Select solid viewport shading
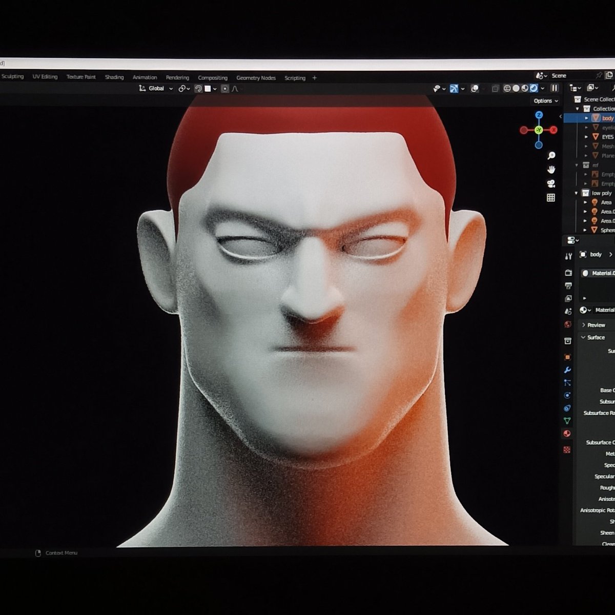The height and width of the screenshot is (615, 615). coord(516,88)
